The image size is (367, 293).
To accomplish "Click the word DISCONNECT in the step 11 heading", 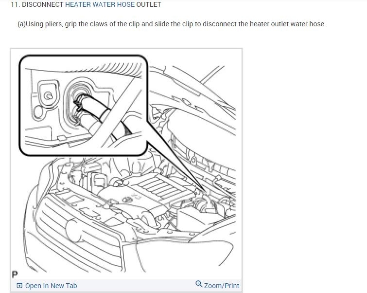I will point(43,4).
